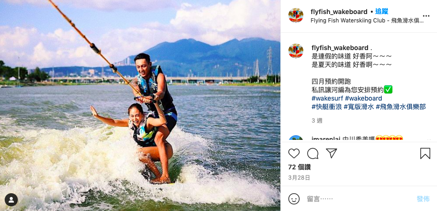Open the #寬版滑水 hashtag
The width and height of the screenshot is (437, 211).
pyautogui.click(x=359, y=107)
